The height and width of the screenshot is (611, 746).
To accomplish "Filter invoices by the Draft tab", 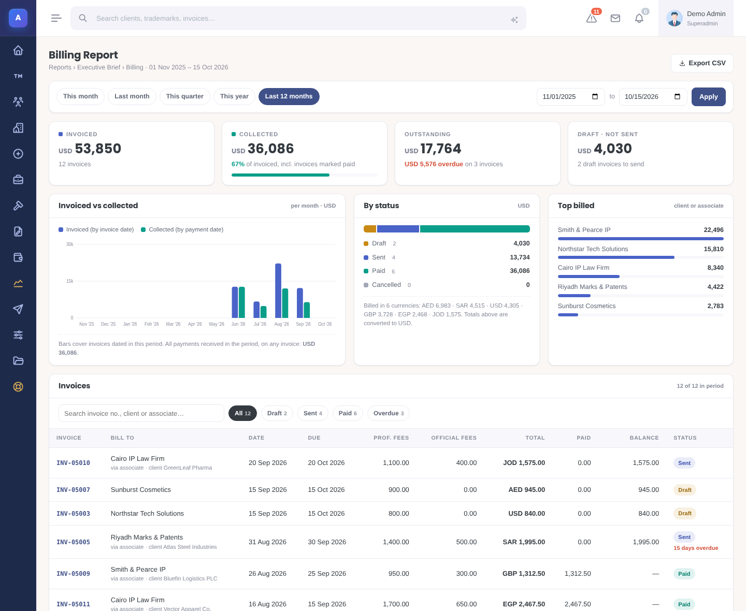I will (x=277, y=413).
